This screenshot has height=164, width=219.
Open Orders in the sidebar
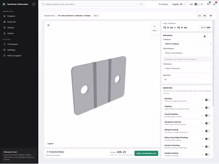(x=11, y=33)
